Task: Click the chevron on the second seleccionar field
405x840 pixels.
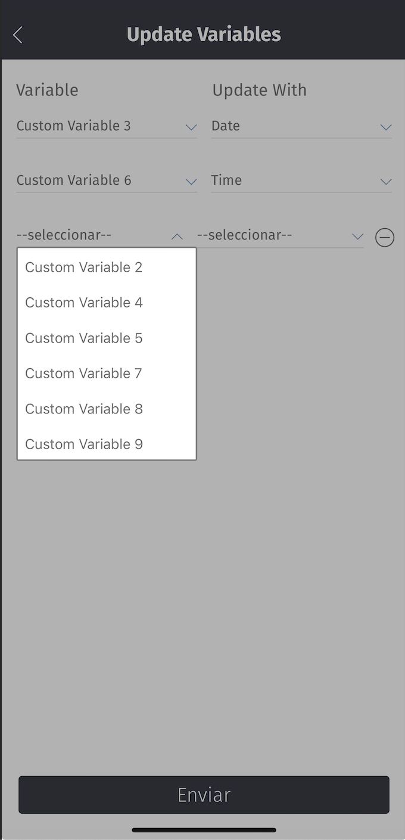Action: [x=357, y=237]
